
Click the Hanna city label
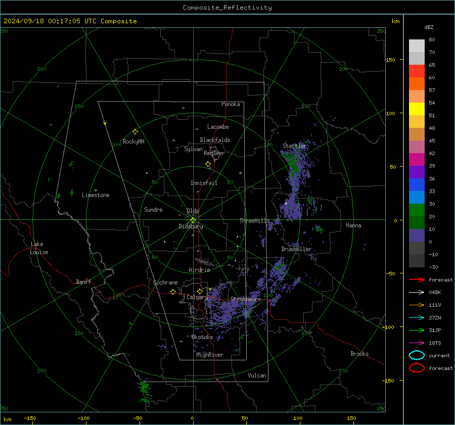(353, 225)
